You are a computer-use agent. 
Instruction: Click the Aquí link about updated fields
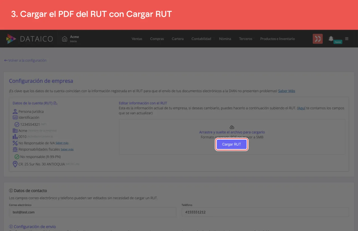click(302, 108)
